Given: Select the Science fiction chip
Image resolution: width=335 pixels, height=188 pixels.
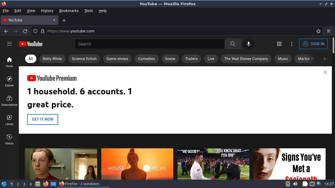Looking at the screenshot, I should [84, 59].
